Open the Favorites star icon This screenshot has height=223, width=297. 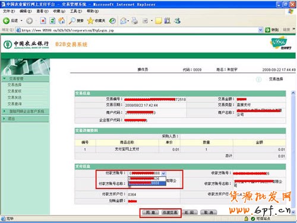click(90, 21)
